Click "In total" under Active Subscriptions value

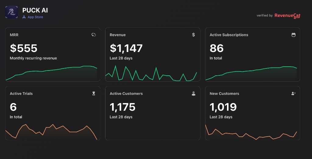[216, 58]
